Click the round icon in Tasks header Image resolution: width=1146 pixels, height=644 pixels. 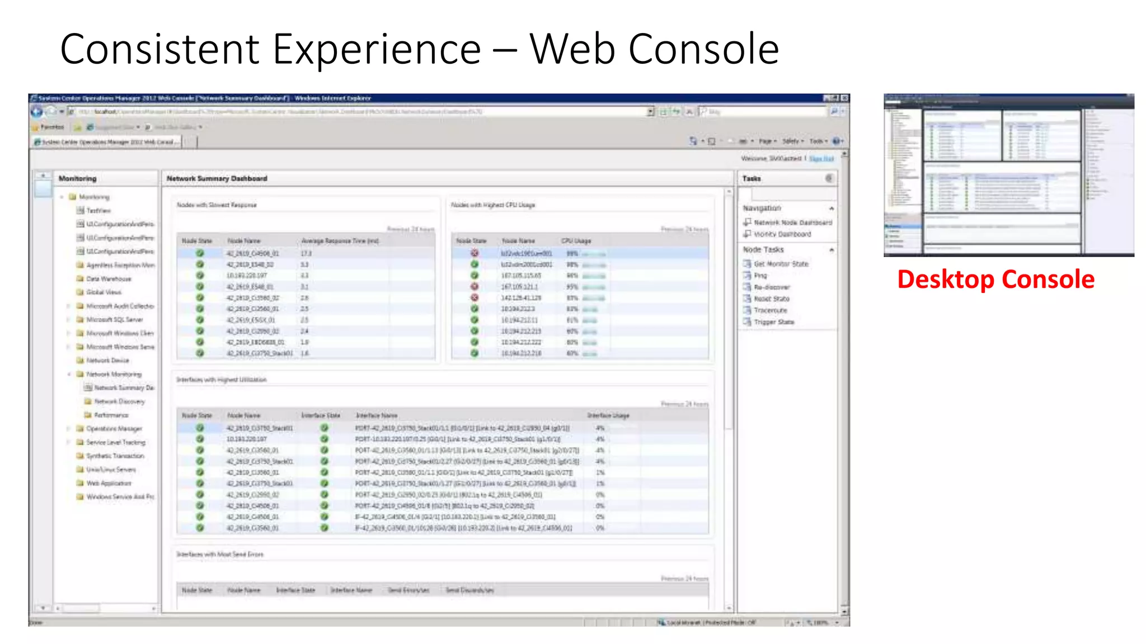[829, 178]
